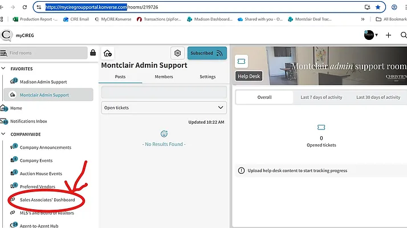Open the user avatar dropdown menu
This screenshot has height=228, width=407.
point(372,35)
